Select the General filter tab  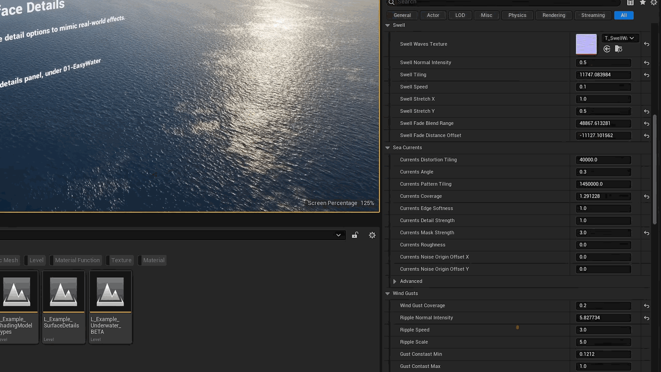coord(402,15)
